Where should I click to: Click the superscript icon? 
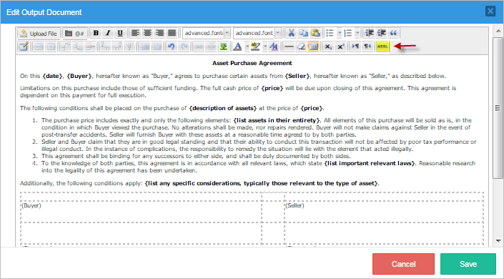pyautogui.click(x=340, y=46)
